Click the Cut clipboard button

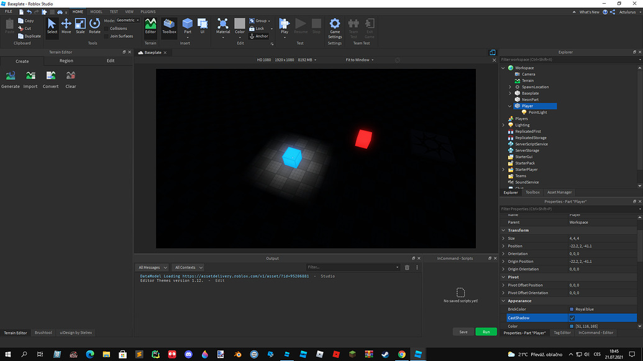(x=25, y=29)
